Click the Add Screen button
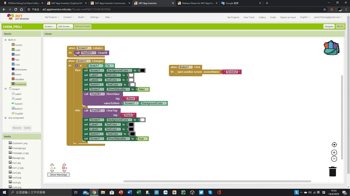 [65, 26]
